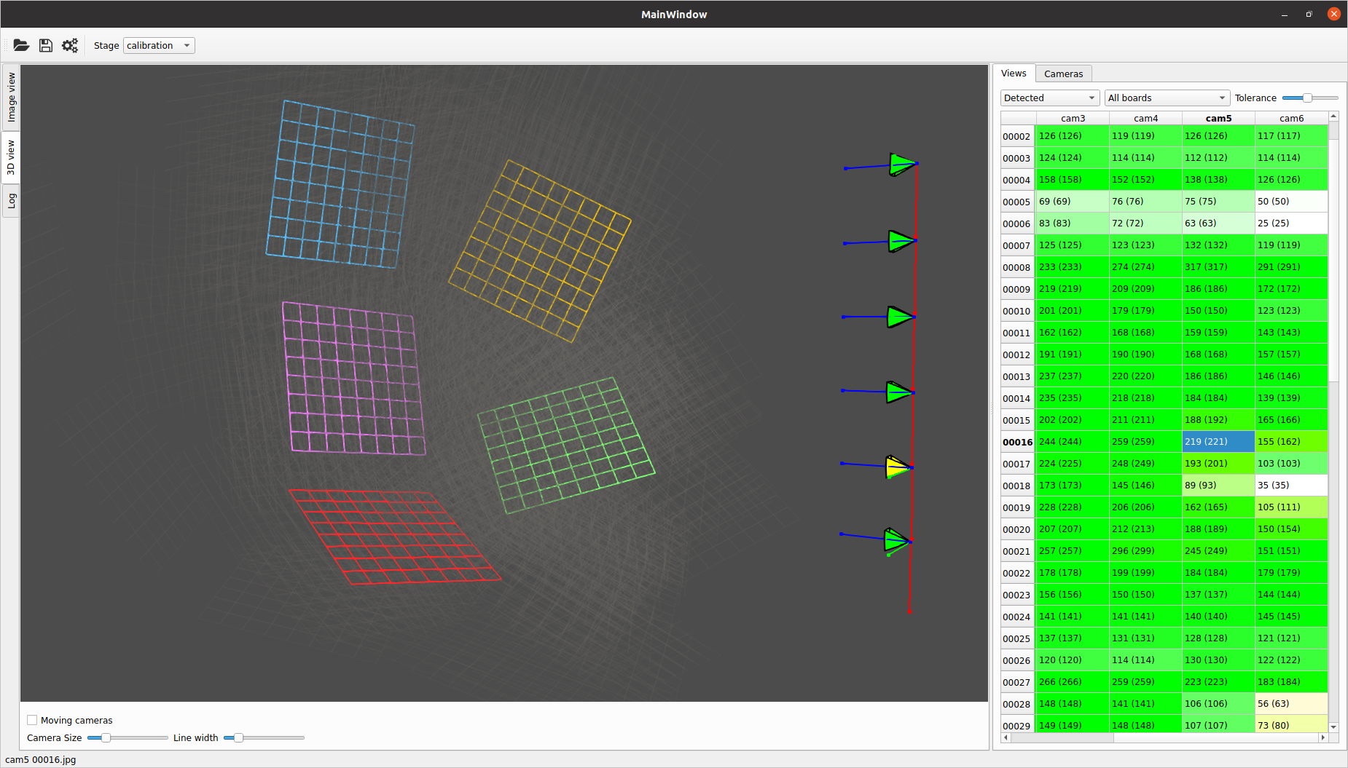Click the horizontal scrollbar right arrow
Viewport: 1348px width, 768px height.
coord(1323,737)
